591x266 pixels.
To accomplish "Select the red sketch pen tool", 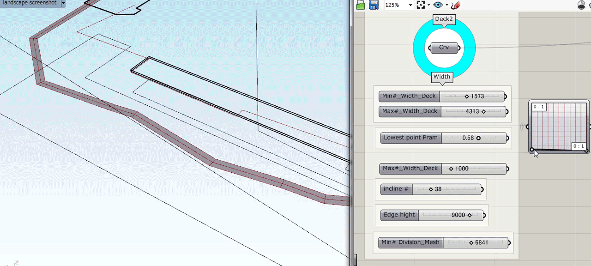I will 456,5.
